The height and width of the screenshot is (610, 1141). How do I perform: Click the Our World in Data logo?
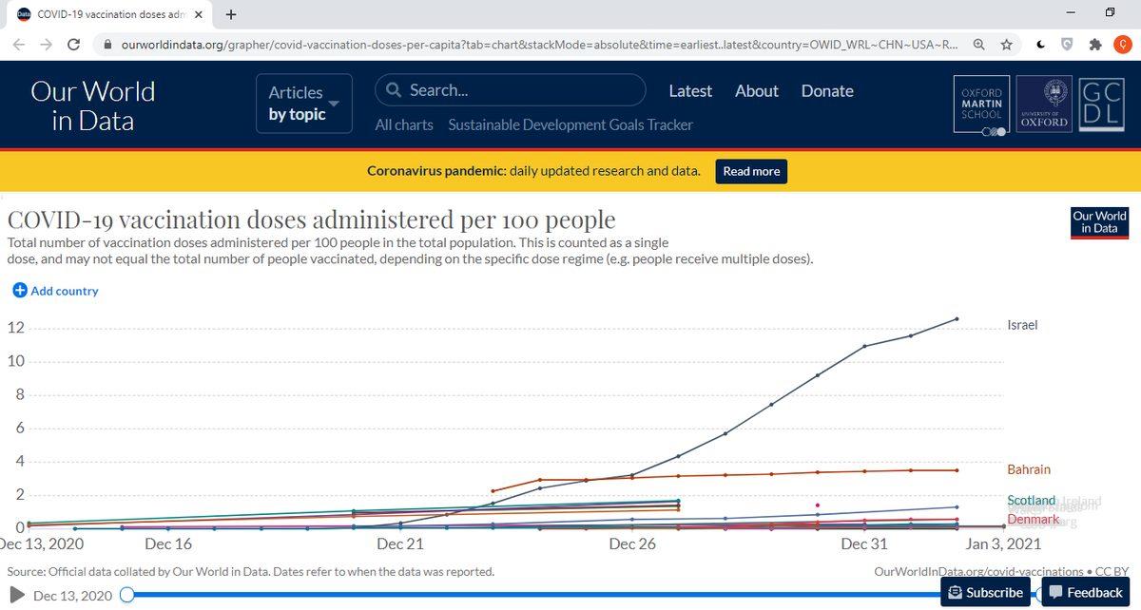pyautogui.click(x=93, y=105)
